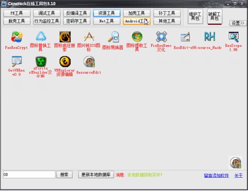Screen dimensions: 248x191
Task: Open the ResEdit-x86 icon
Action: coord(185,37)
